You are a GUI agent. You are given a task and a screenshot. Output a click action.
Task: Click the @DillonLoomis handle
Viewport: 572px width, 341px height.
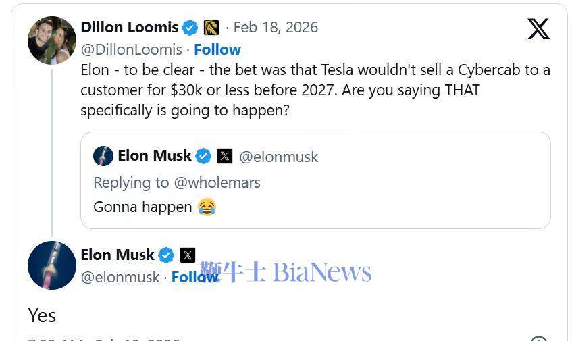[131, 49]
